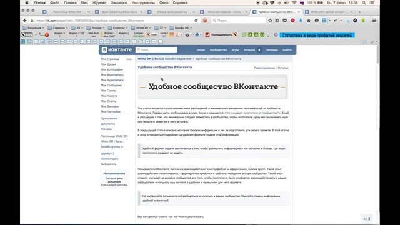Open сообщества in VK header navigation
This screenshot has height=225, width=400.
(218, 50)
